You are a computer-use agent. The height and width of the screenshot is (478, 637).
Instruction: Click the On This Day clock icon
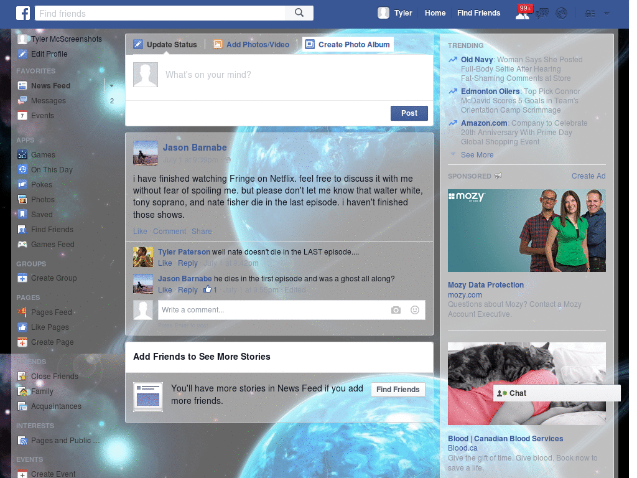[x=22, y=169]
